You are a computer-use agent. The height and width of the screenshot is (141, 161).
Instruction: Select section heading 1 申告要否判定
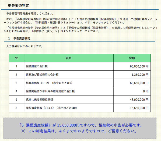pyautogui.click(x=19, y=38)
